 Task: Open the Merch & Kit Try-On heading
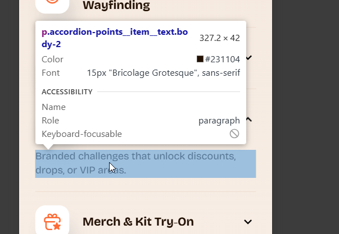[x=138, y=222]
